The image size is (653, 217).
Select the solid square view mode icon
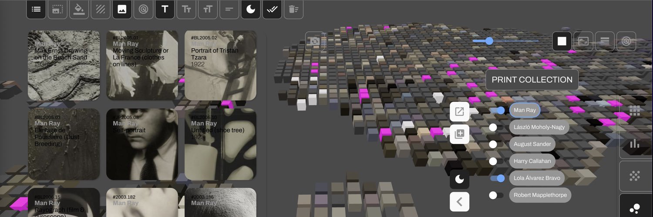point(562,41)
